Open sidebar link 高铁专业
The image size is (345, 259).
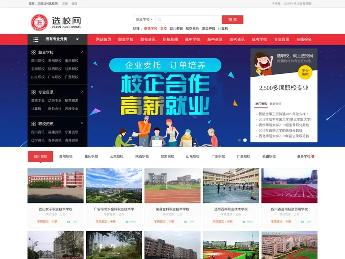[x=38, y=100]
